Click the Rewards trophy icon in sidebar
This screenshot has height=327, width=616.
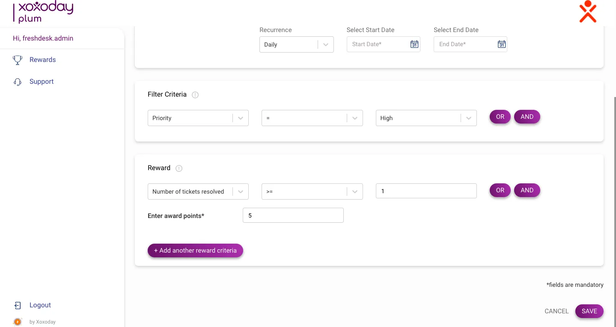click(17, 60)
